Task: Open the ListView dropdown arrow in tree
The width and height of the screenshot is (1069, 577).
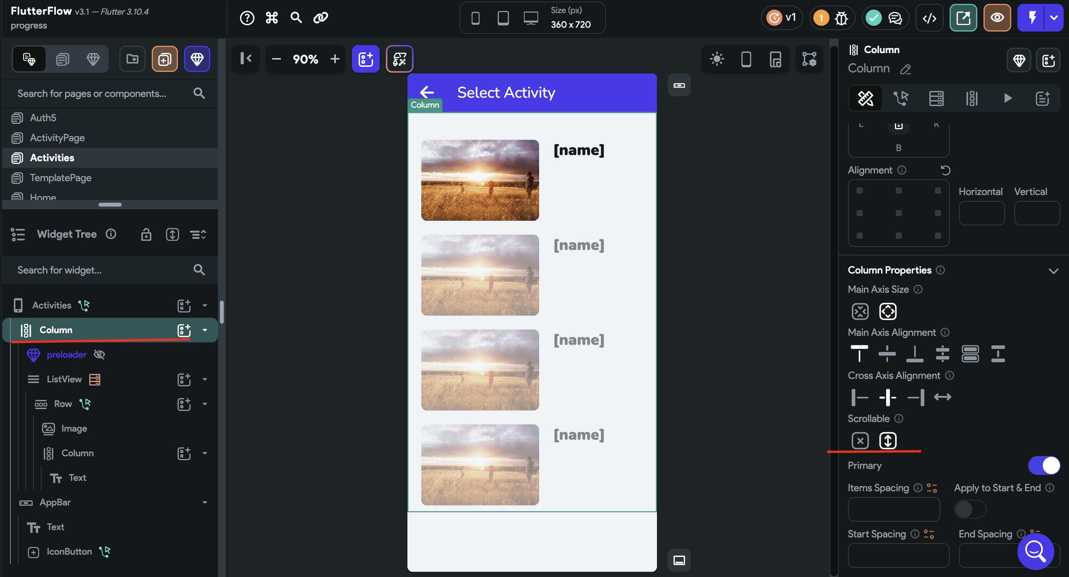Action: [x=204, y=379]
